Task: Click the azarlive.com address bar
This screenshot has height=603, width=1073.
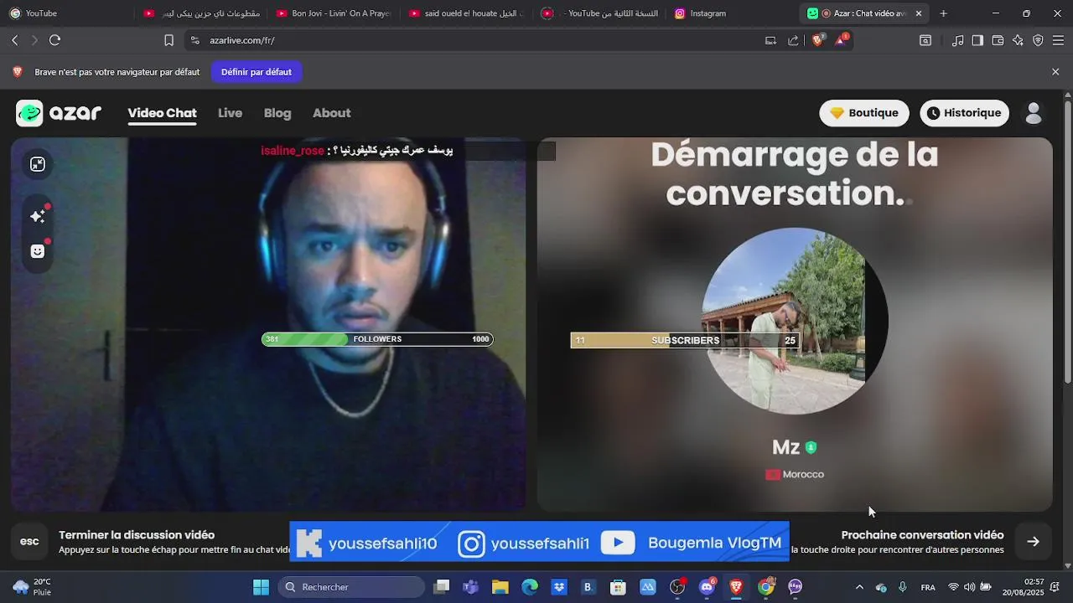Action: point(478,40)
